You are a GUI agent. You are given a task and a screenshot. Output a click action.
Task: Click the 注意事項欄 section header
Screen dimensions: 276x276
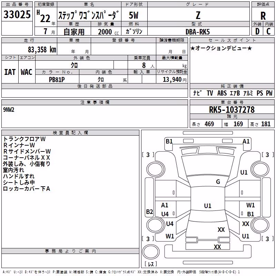(x=95, y=102)
